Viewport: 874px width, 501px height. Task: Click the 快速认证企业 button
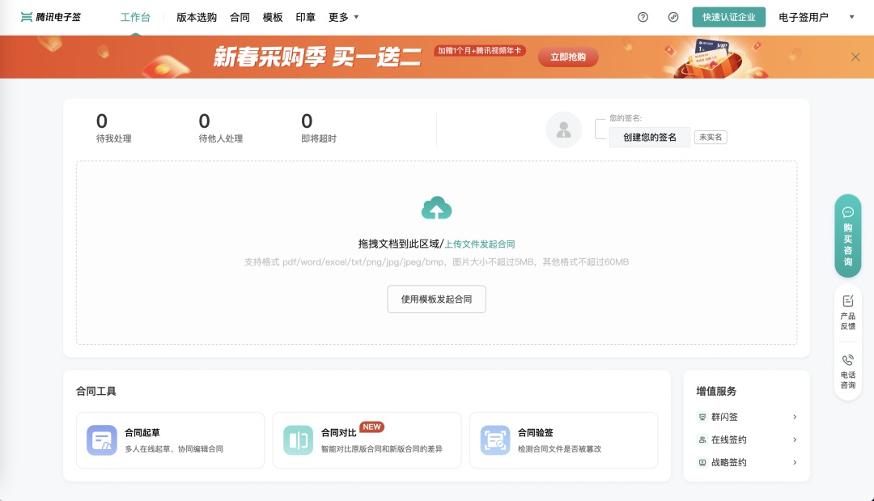[x=728, y=17]
